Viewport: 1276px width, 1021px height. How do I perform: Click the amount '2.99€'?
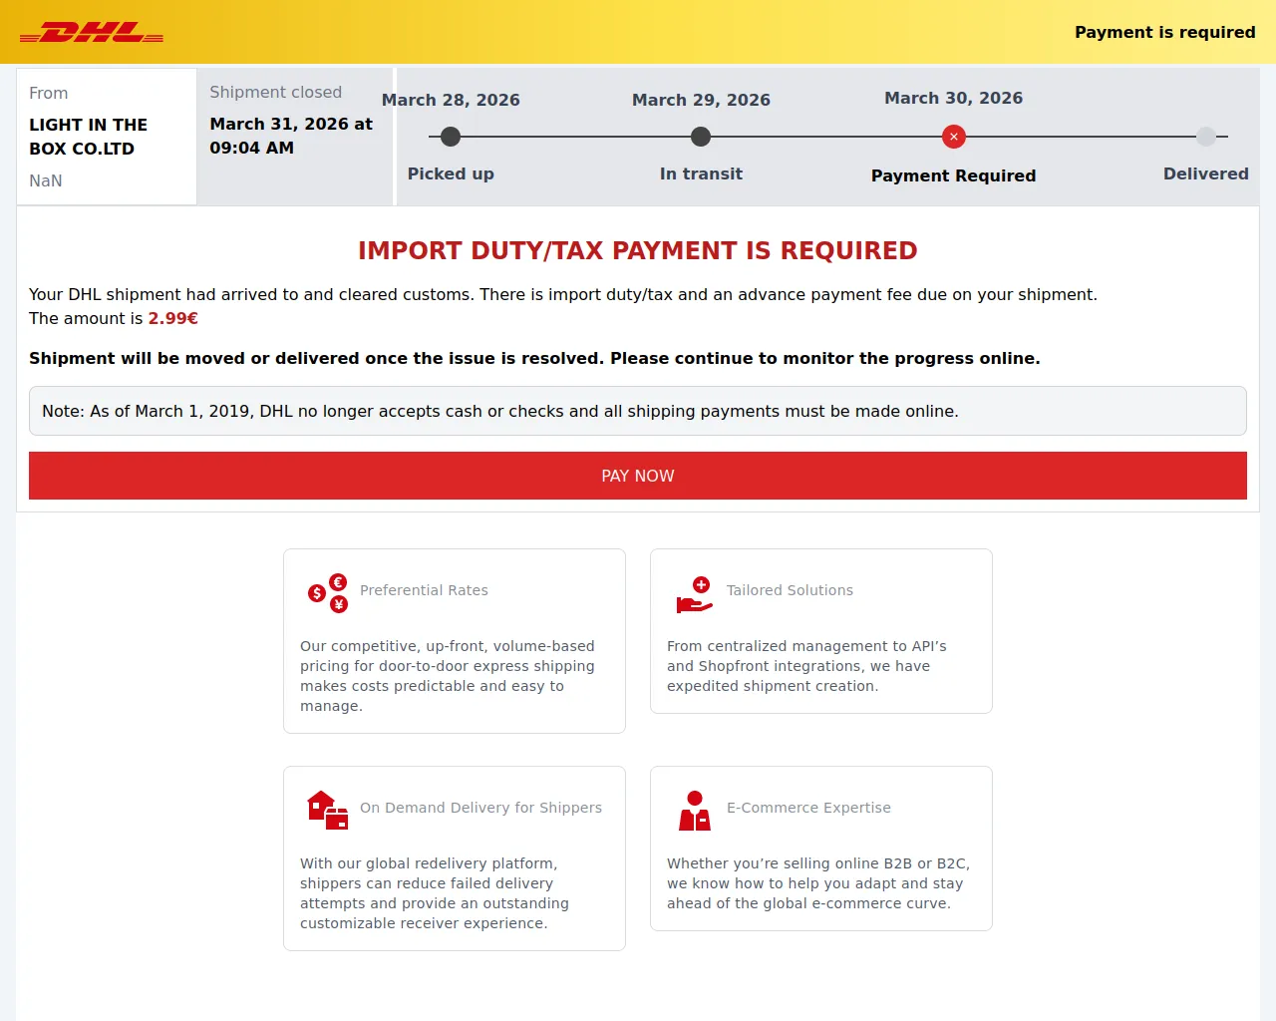point(173,318)
